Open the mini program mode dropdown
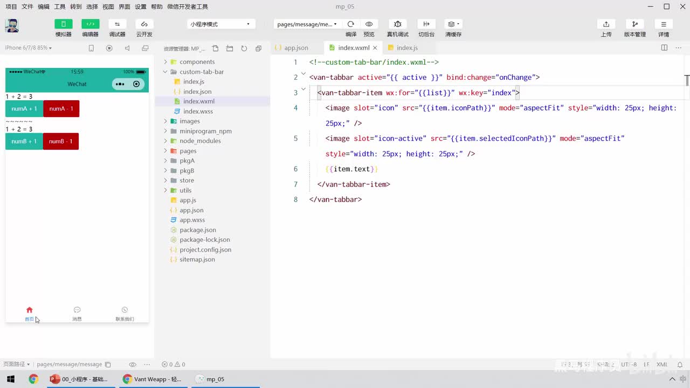This screenshot has width=690, height=388. 220,24
